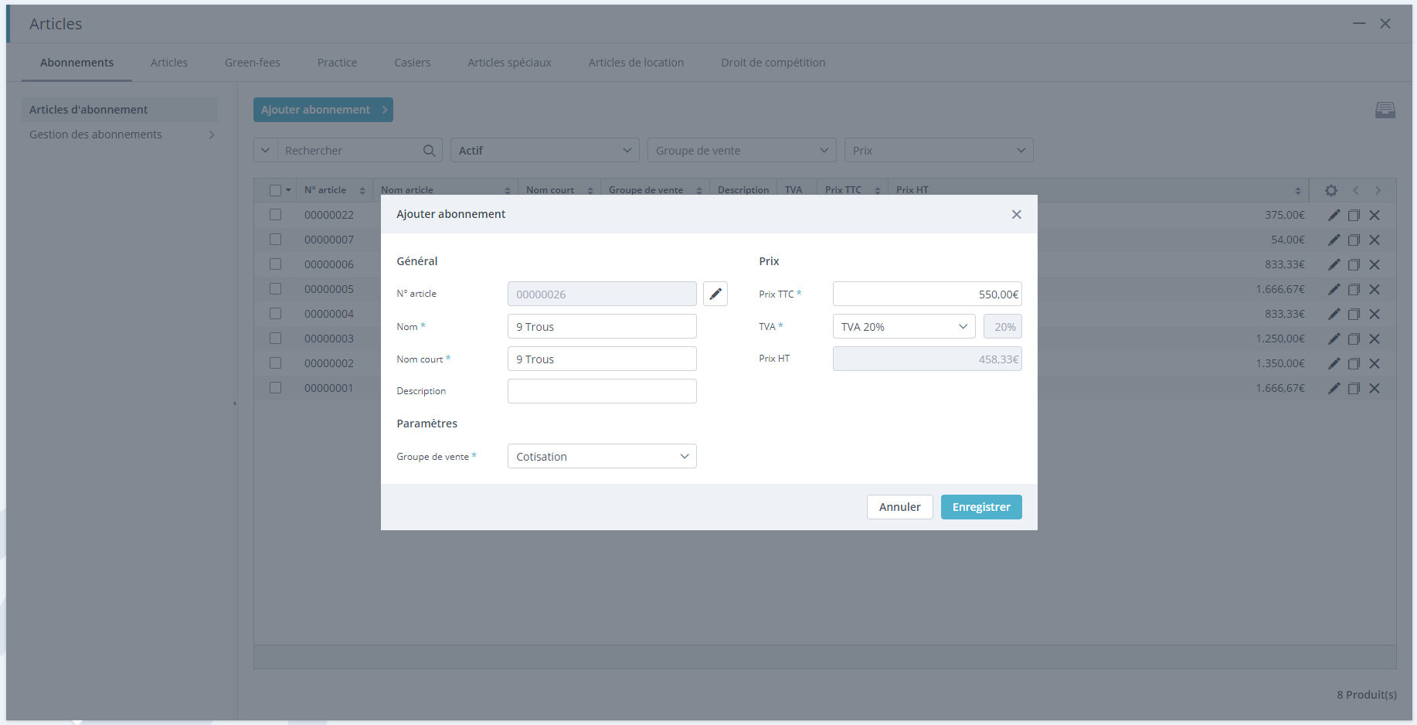Image resolution: width=1417 pixels, height=725 pixels.
Task: Open the archive drawer icon
Action: coord(1385,110)
